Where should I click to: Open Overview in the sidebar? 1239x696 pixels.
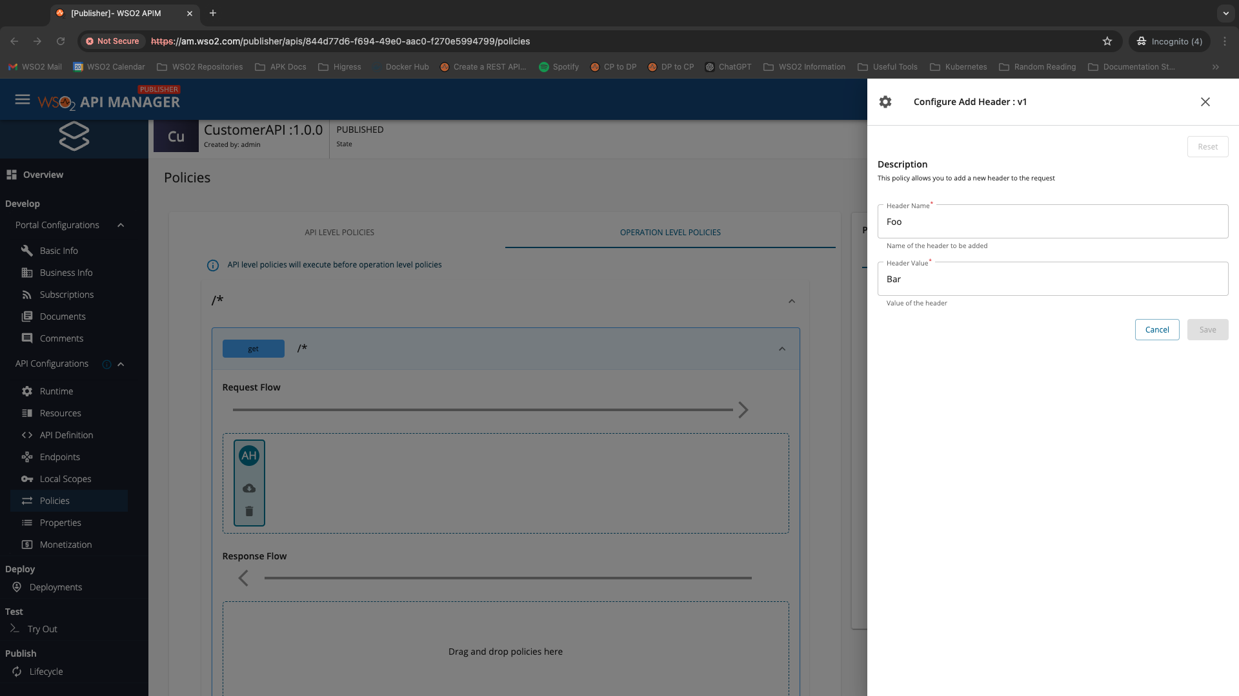click(43, 175)
